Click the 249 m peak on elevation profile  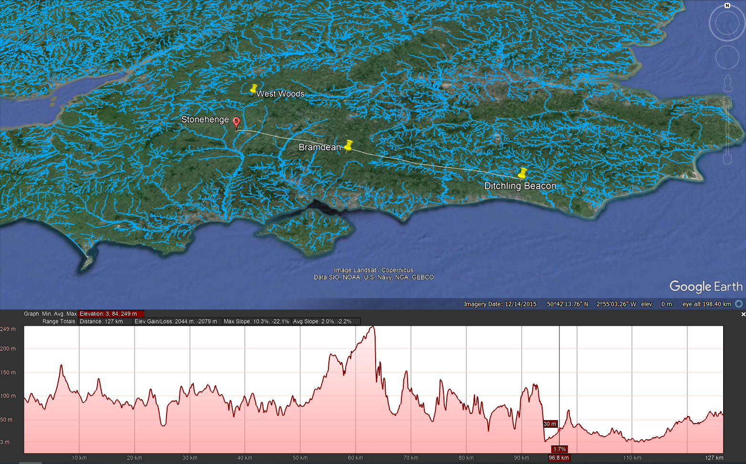373,327
